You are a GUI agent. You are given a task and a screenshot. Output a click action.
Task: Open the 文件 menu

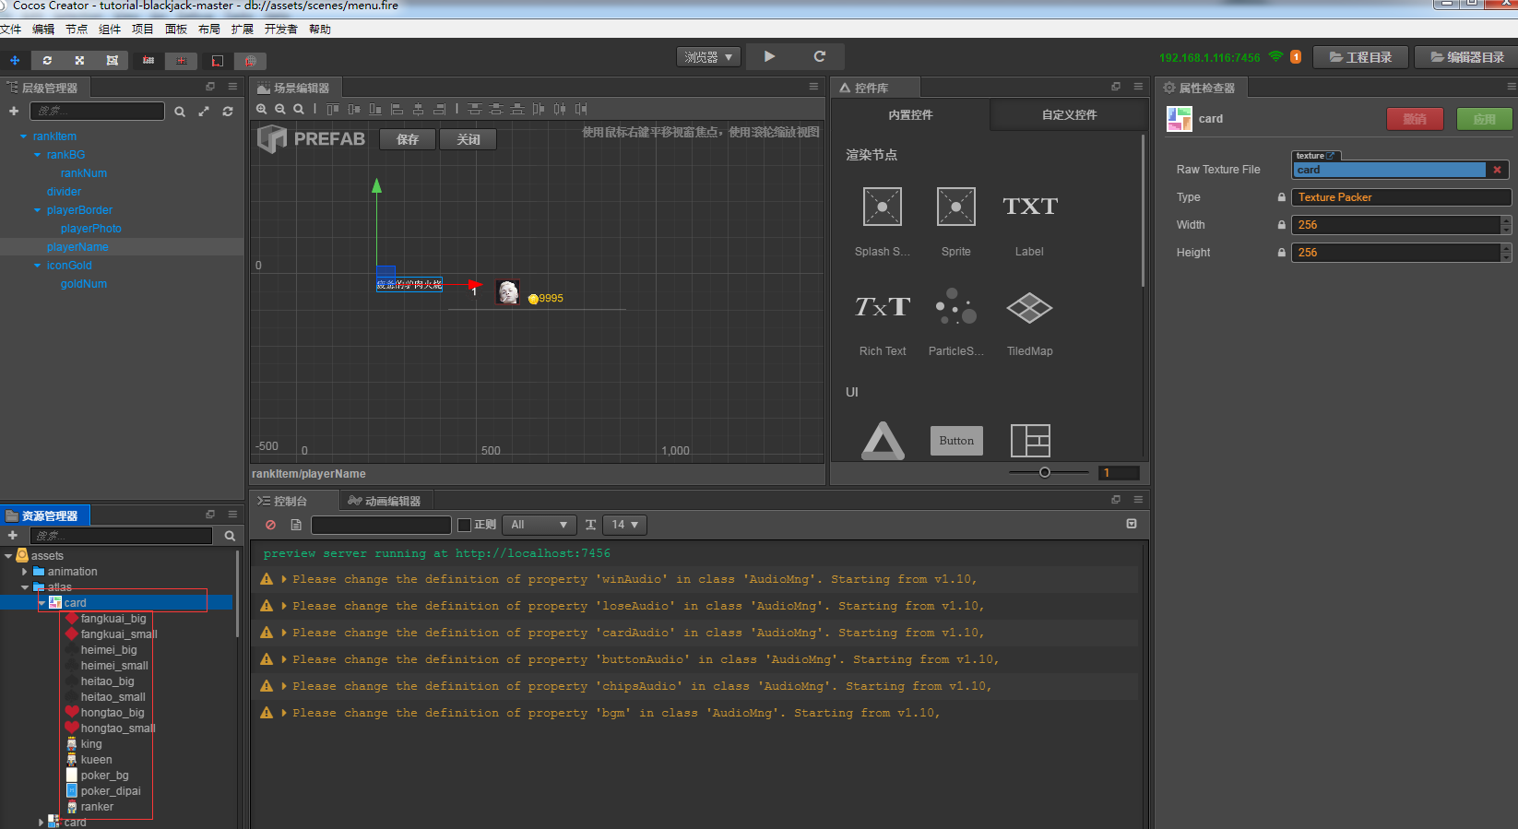tap(11, 30)
